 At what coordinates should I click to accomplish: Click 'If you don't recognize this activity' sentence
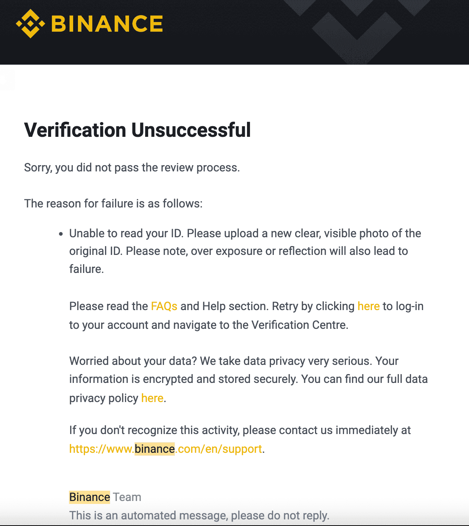[x=155, y=430]
